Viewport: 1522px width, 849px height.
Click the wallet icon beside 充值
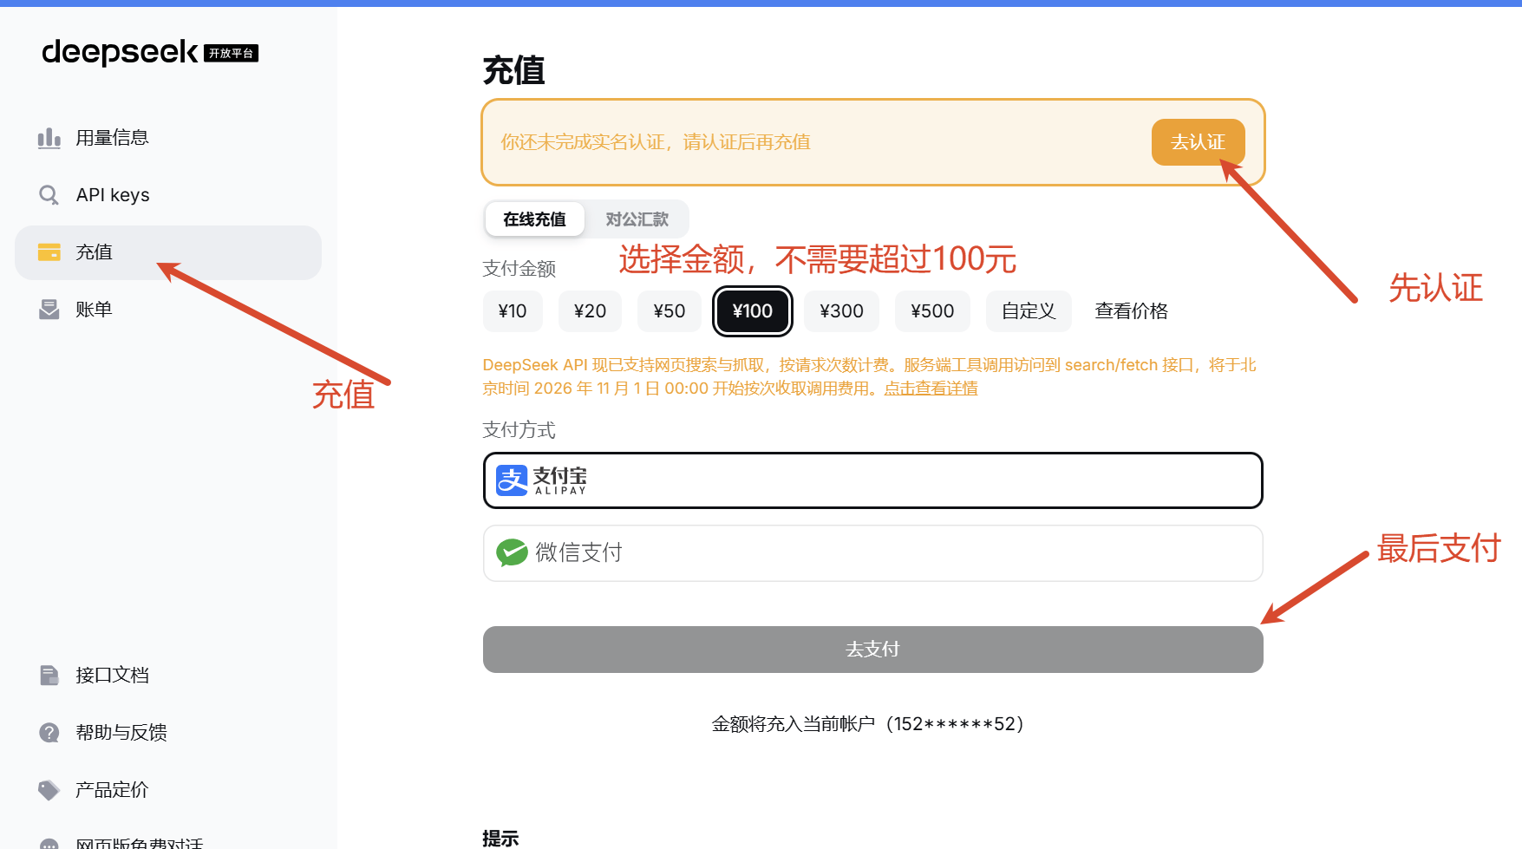pyautogui.click(x=49, y=252)
